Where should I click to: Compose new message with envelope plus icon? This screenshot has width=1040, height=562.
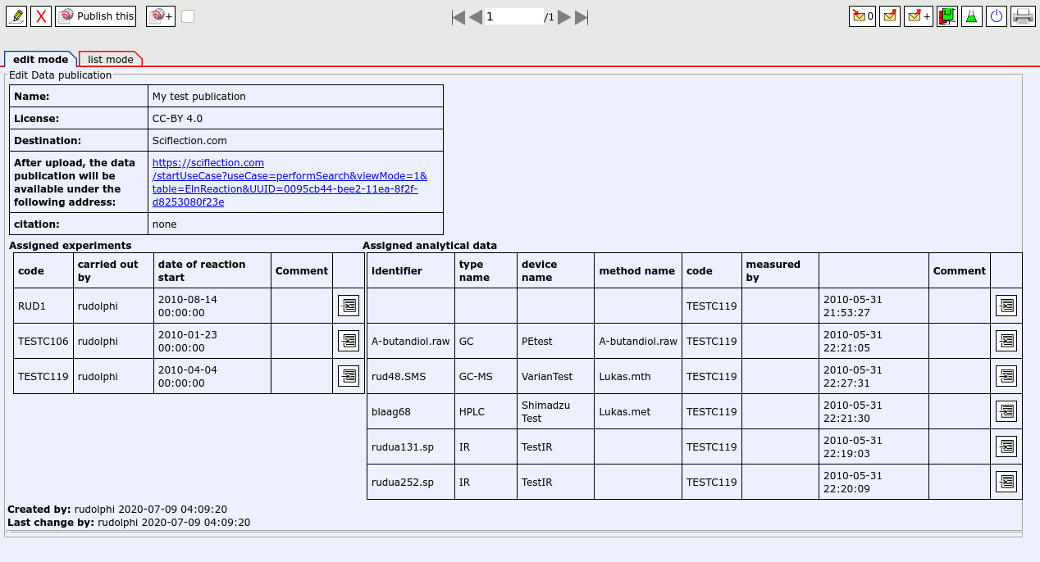[x=918, y=16]
